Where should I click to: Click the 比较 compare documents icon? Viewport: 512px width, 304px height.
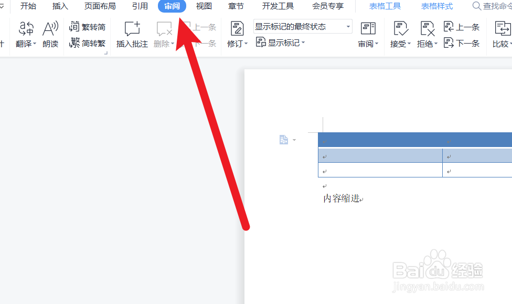tap(503, 29)
